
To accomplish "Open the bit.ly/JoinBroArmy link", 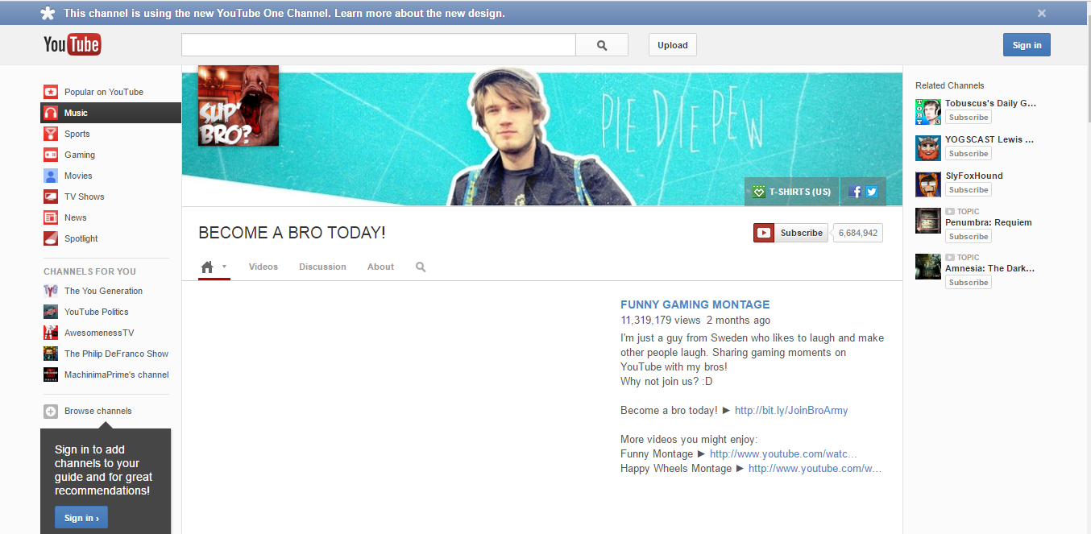I will click(791, 411).
